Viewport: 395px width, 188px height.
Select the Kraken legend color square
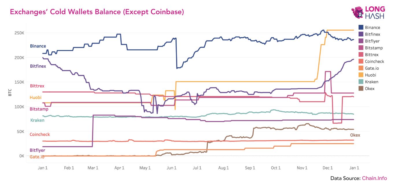(x=361, y=82)
